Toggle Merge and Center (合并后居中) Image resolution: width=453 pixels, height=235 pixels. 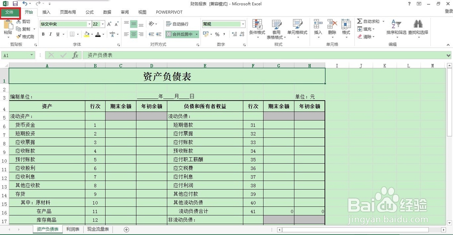179,34
